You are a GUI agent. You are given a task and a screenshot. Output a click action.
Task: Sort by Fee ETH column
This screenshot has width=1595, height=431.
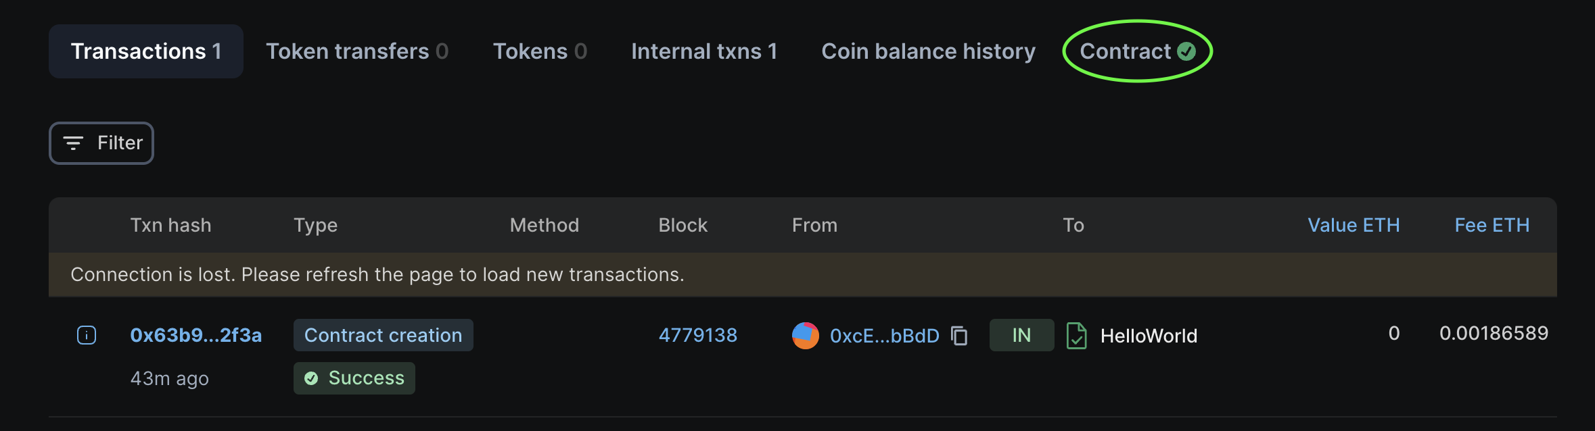coord(1492,226)
